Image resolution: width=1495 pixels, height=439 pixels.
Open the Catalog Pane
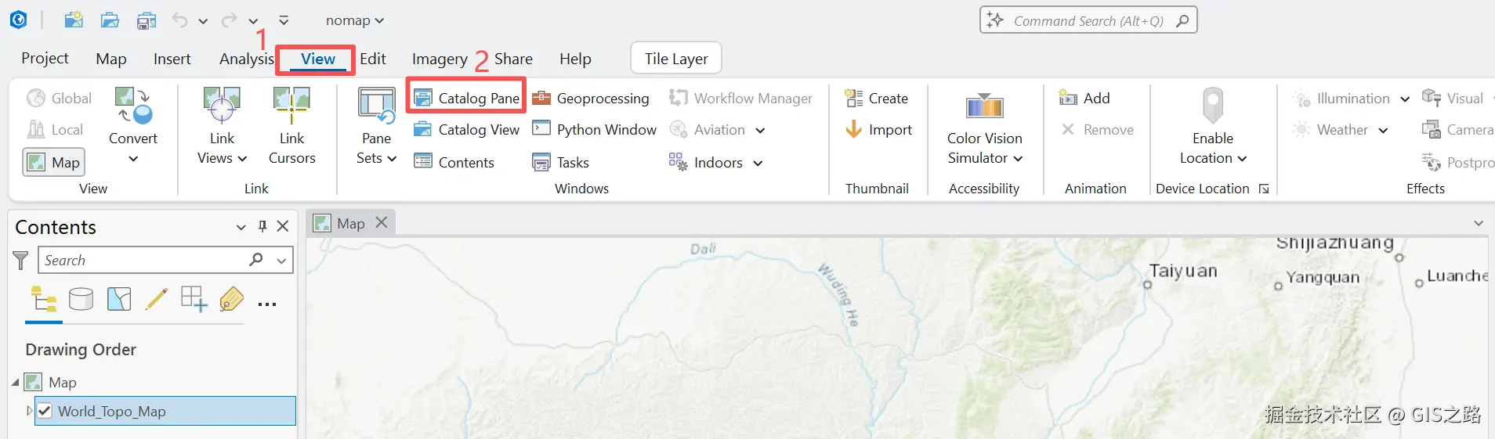[x=466, y=98]
